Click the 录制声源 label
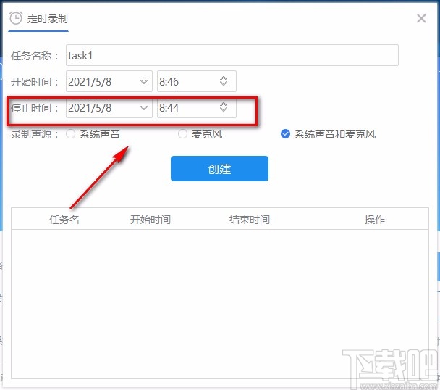440x390 pixels. point(34,134)
